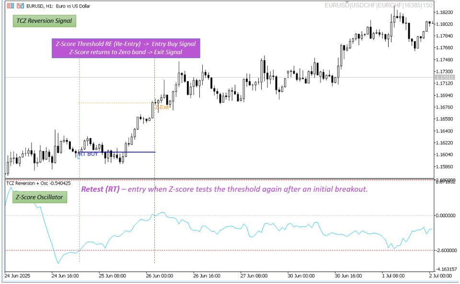Click the '24 Jun 2025' time axis label
The width and height of the screenshot is (460, 284).
(17, 276)
